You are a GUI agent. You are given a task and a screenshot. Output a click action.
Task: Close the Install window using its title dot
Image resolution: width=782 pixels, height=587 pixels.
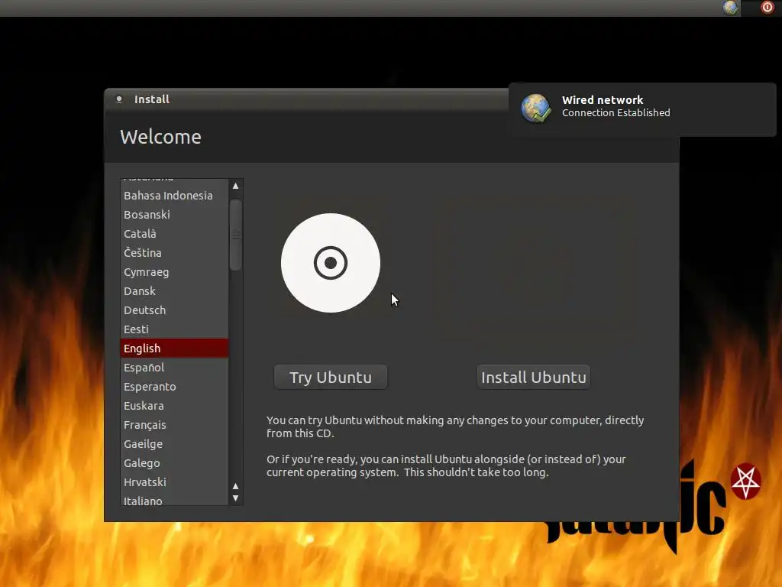119,99
